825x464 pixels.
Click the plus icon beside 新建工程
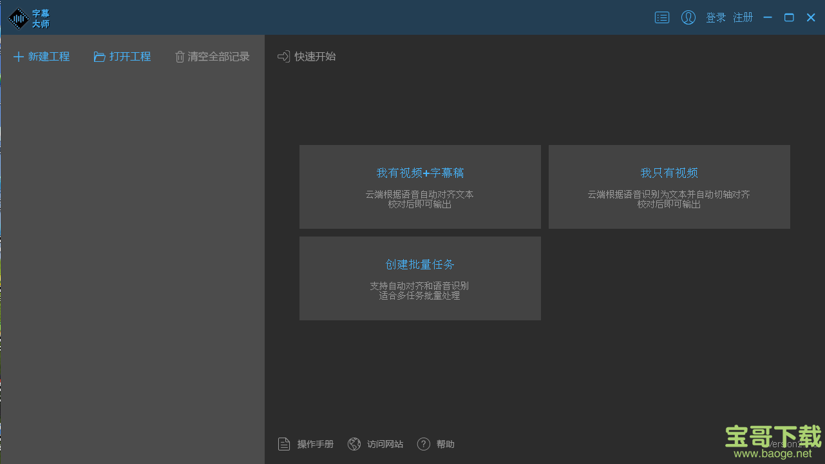pos(19,57)
